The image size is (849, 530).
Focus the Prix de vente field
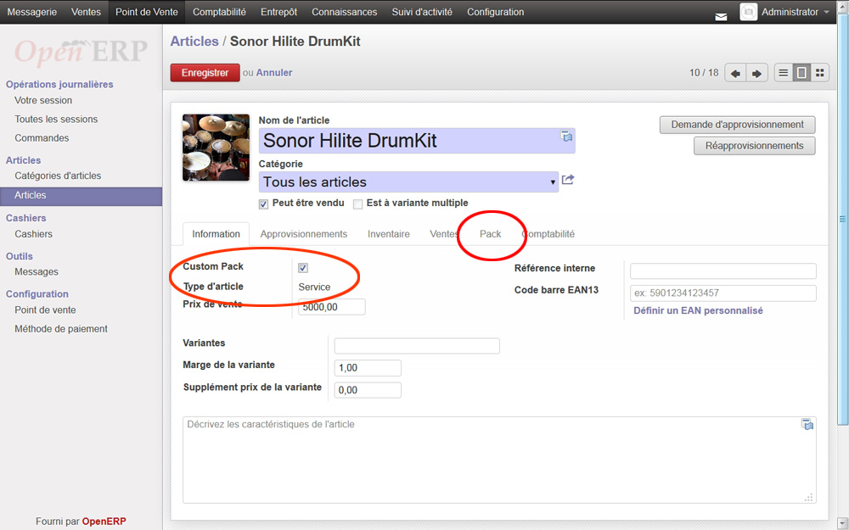(331, 307)
